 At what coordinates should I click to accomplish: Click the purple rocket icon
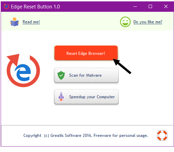pyautogui.click(x=61, y=97)
